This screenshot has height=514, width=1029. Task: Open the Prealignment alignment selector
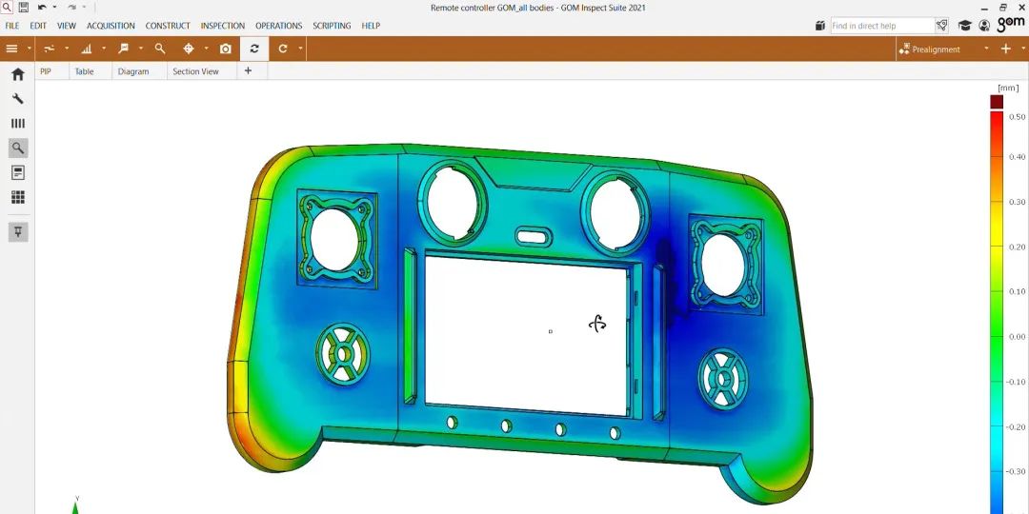[x=943, y=49]
